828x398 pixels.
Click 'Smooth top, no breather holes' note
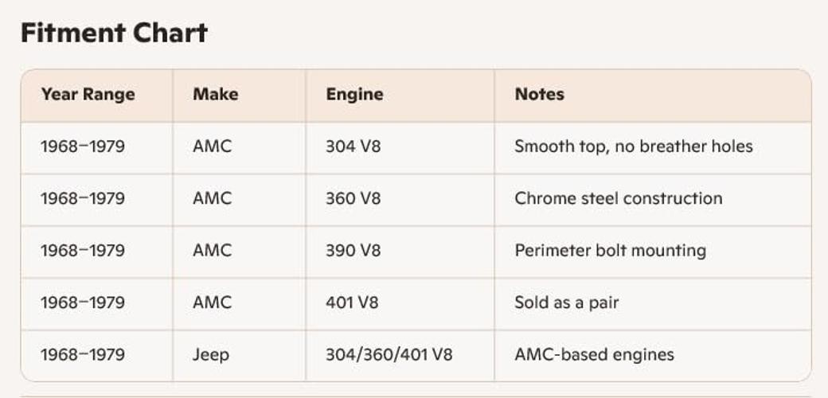pos(634,146)
